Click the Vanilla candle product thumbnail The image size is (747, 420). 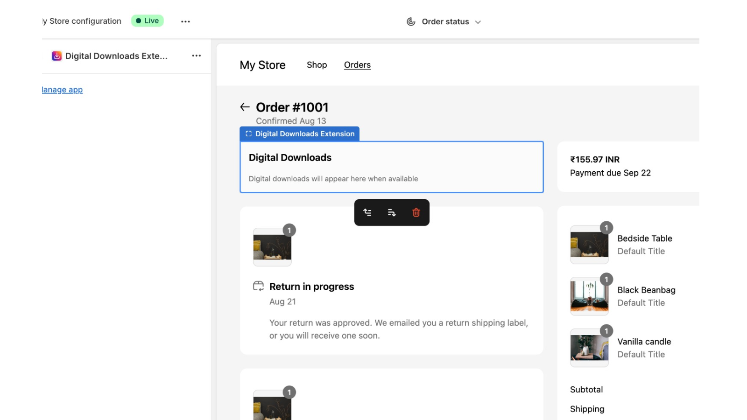589,348
